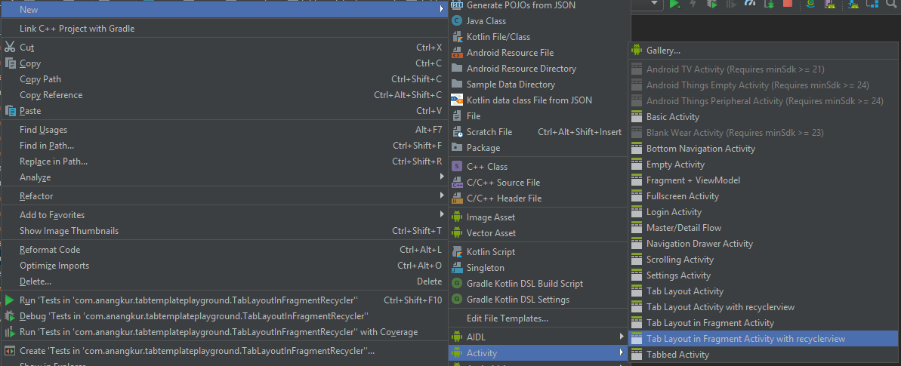This screenshot has width=901, height=366.
Task: Click the Kotlin data class JSON icon
Action: (x=457, y=100)
